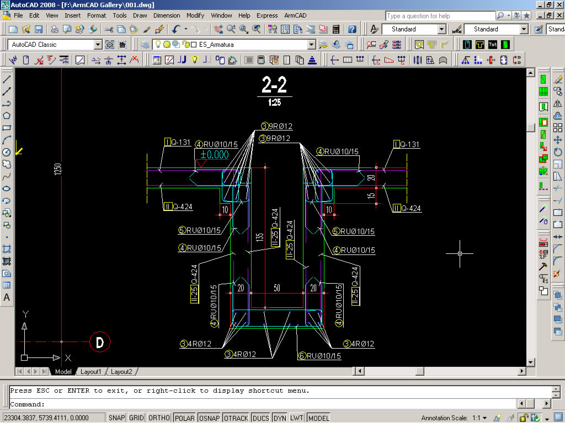Choose the Multiline Text tool
565x423 pixels.
click(7, 297)
